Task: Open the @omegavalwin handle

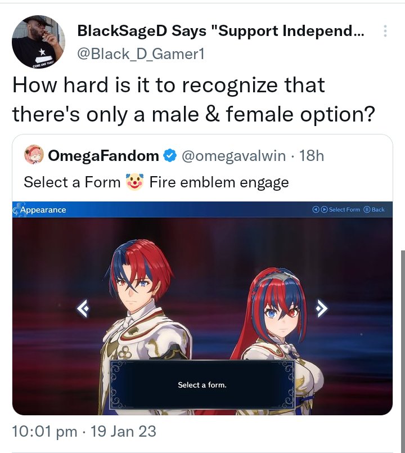Action: [233, 156]
